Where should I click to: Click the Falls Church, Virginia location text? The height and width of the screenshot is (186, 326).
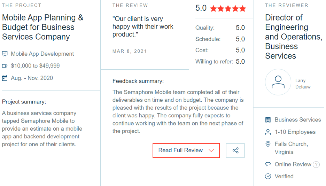point(291,148)
